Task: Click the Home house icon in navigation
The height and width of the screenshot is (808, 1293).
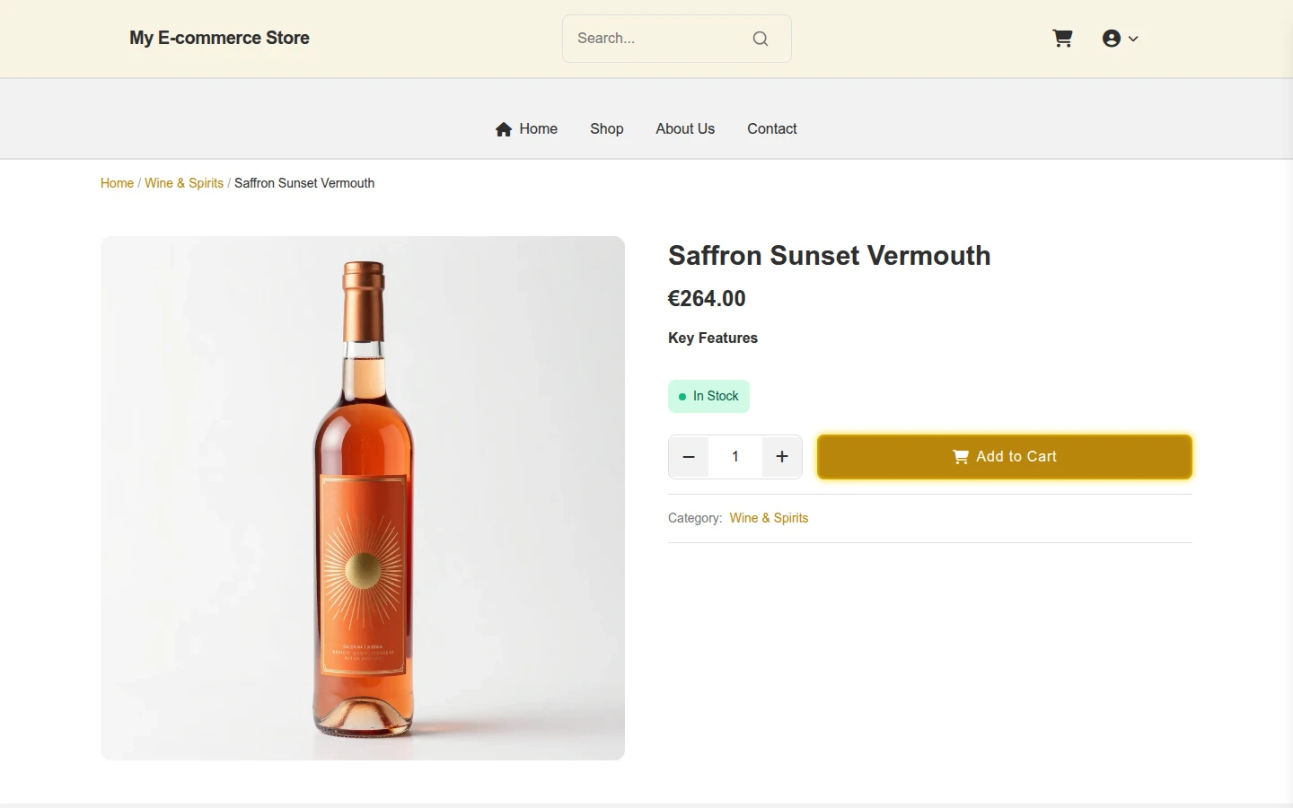Action: point(504,129)
